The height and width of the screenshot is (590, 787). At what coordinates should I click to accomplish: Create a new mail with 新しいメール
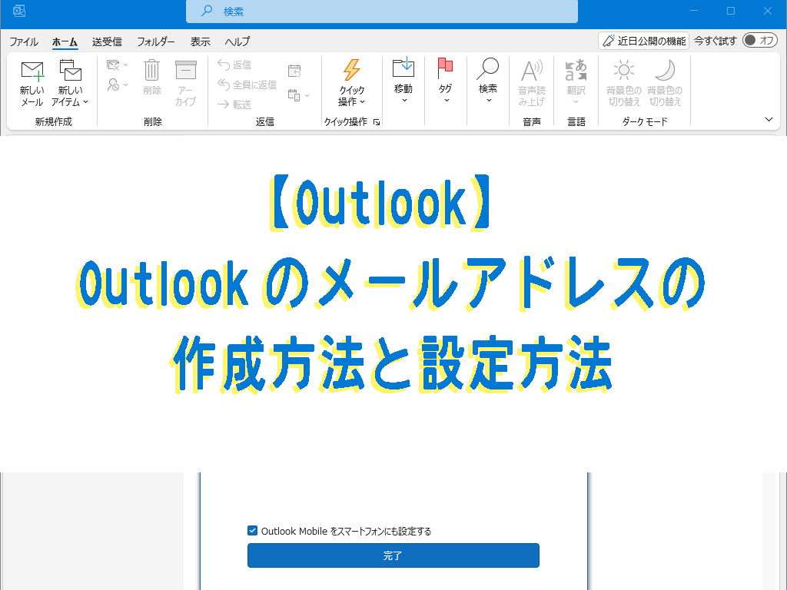click(x=32, y=83)
